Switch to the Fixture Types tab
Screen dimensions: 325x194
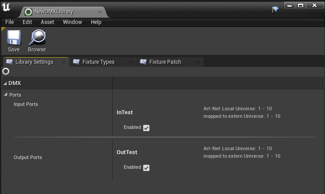click(x=98, y=62)
